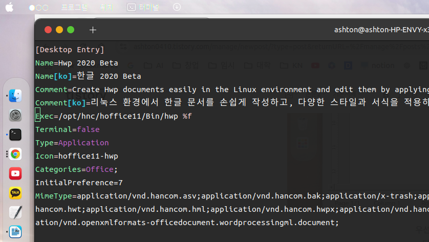Click the InitialPreference=7 line

[x=79, y=183]
